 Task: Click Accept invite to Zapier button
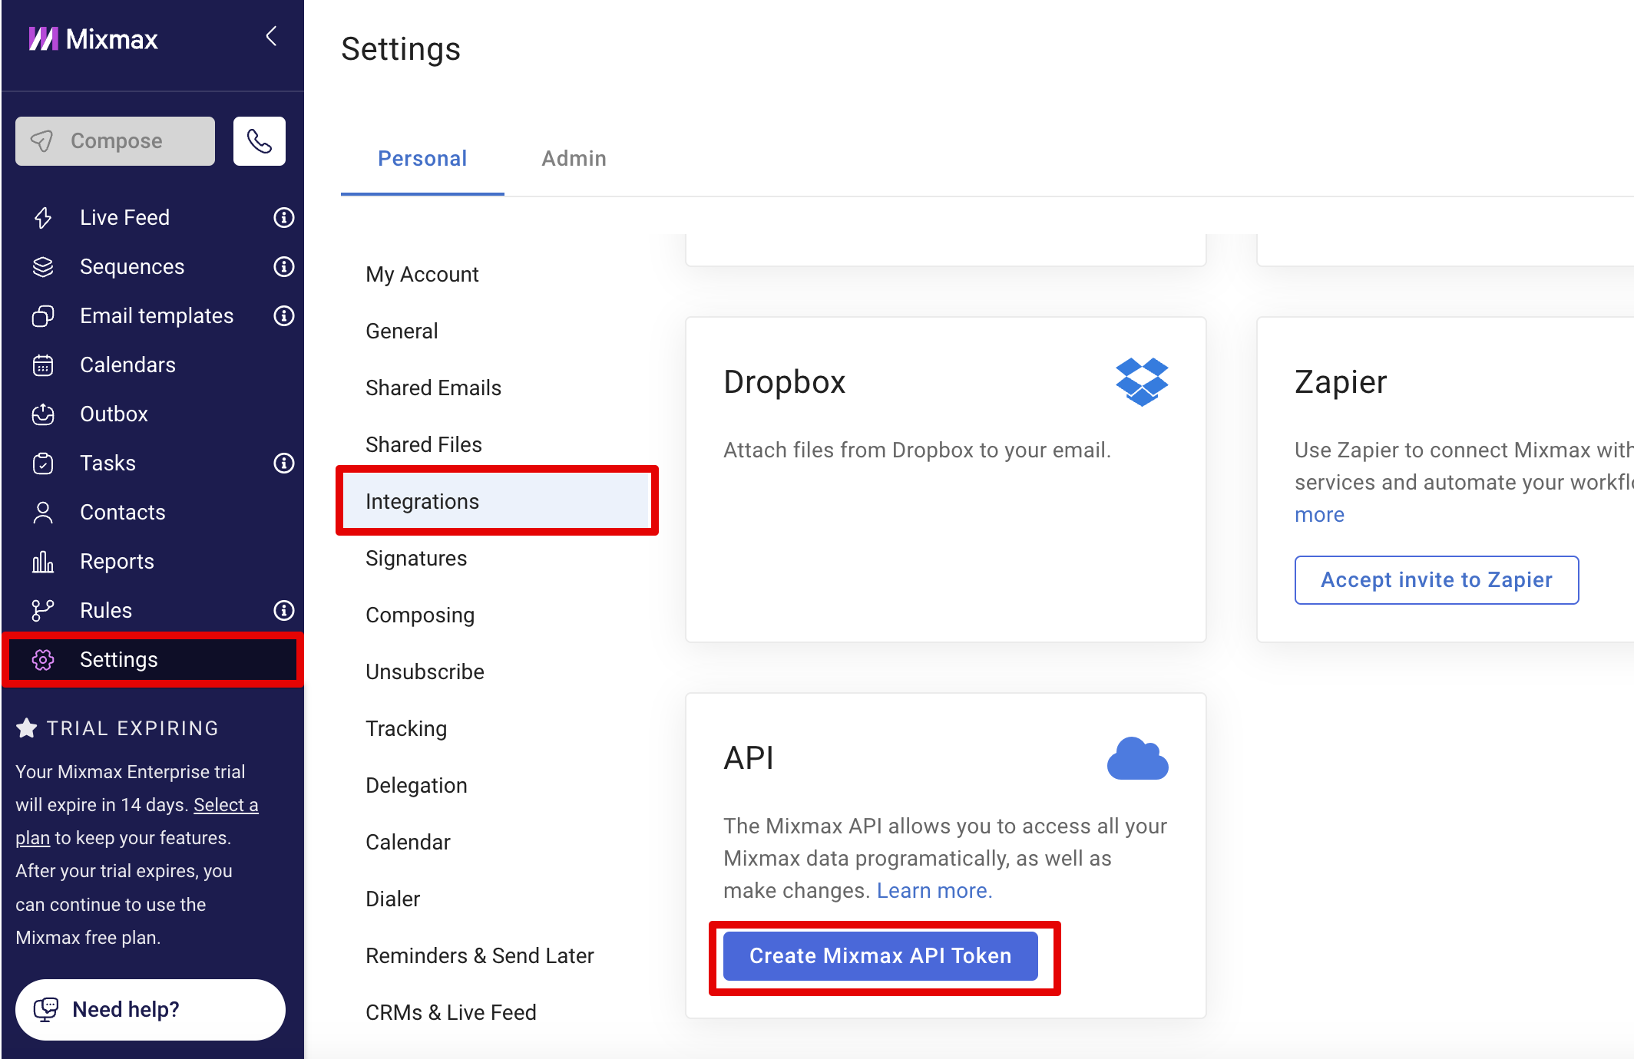coord(1436,580)
